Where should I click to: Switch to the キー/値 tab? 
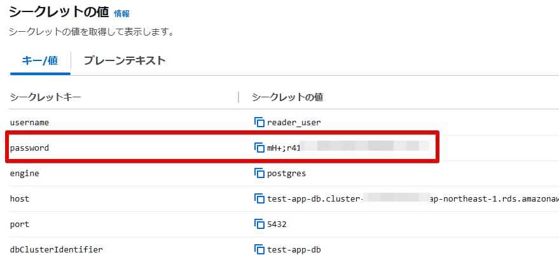40,61
